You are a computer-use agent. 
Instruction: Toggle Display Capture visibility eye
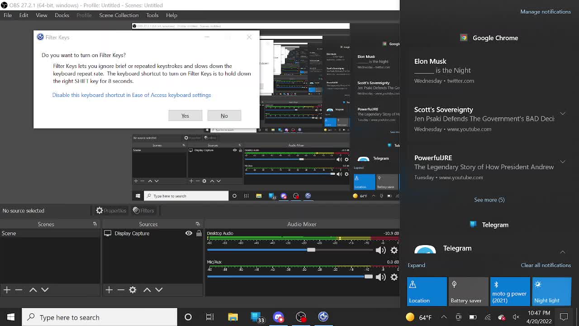[x=189, y=233]
